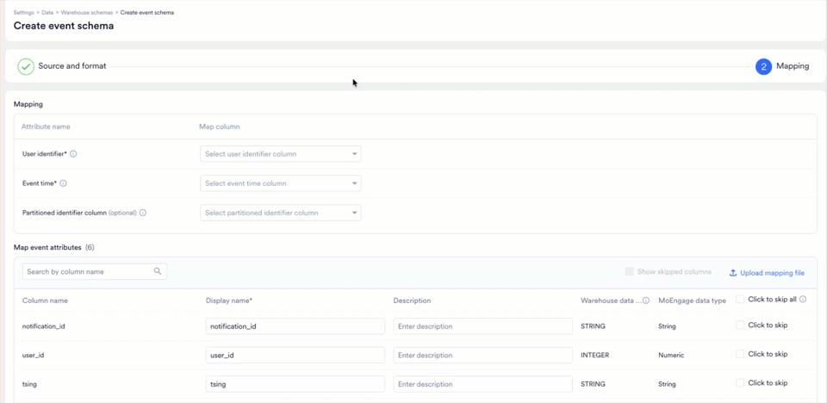Click the tsing column name cell
This screenshot has width=827, height=403.
[x=29, y=384]
